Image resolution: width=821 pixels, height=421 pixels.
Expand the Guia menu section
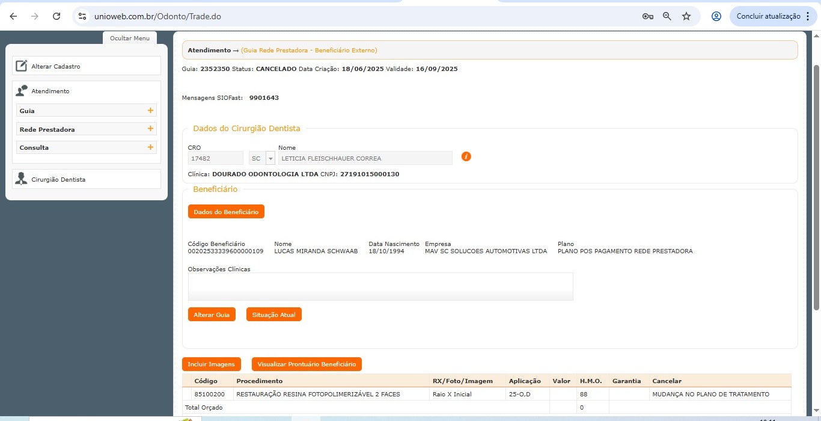tap(150, 111)
